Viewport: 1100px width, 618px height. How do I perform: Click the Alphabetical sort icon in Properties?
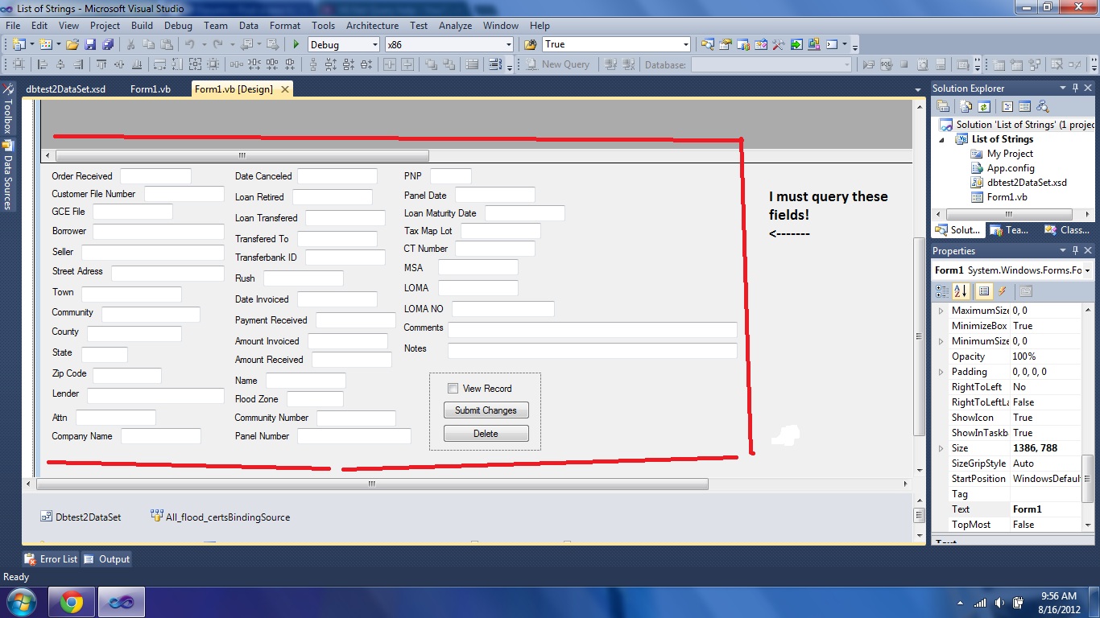click(x=960, y=291)
